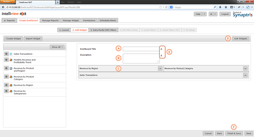Click the Synaptris logo
Viewport: 254px width, 137px height.
click(x=243, y=14)
